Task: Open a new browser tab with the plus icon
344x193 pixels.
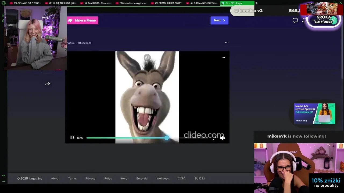Action: pos(256,3)
